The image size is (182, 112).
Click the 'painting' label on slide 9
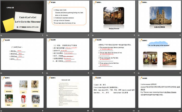[x=35, y=92]
